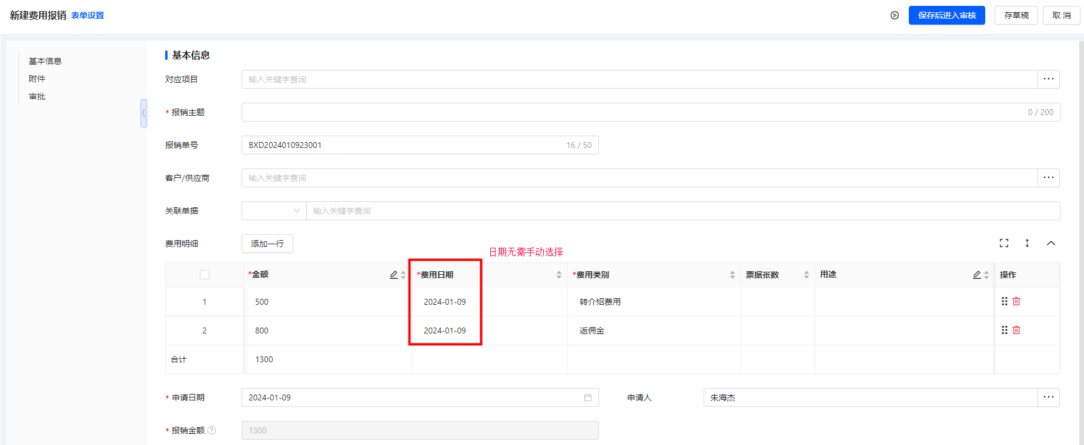Click drag handle of row 1
Screen dimensions: 1084x445
[x=1005, y=301]
